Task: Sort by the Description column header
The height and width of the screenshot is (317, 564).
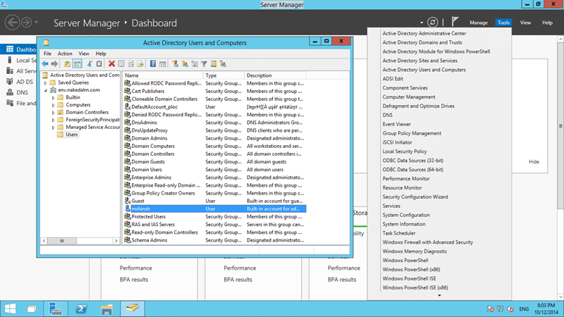Action: coord(275,75)
